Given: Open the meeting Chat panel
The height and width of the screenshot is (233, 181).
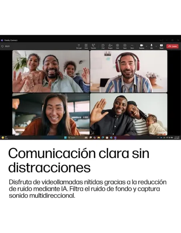Looking at the screenshot, I should [x=103, y=46].
